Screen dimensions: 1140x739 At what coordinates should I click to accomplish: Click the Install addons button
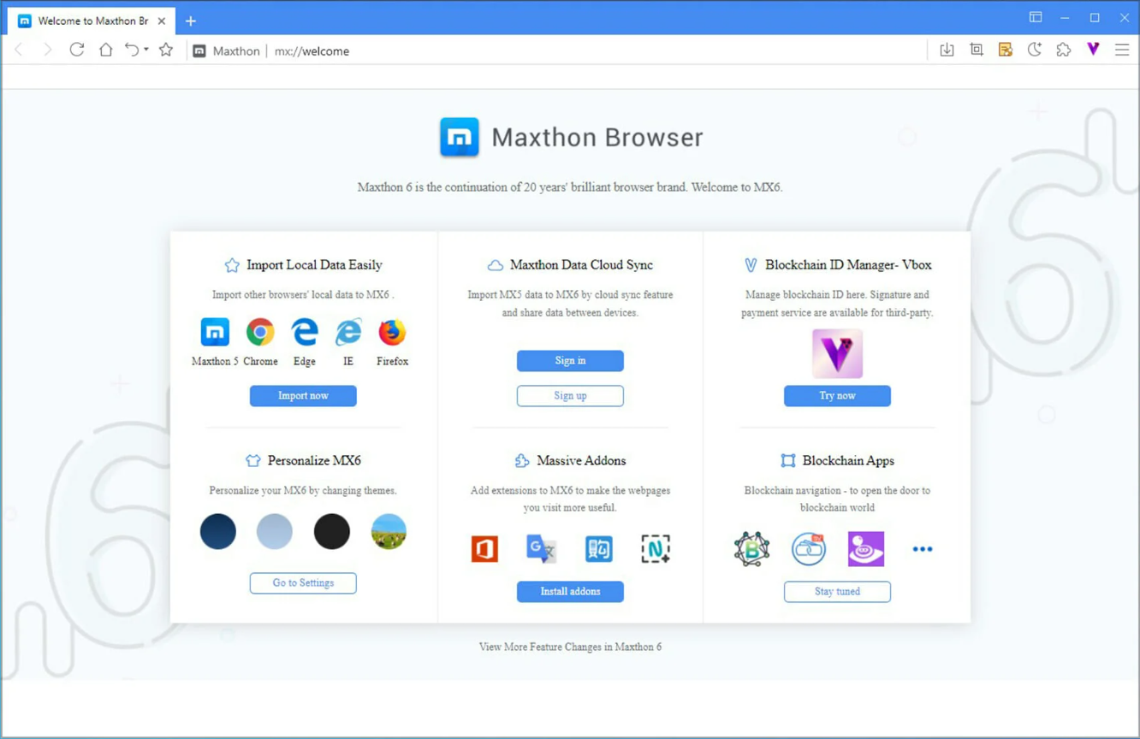point(570,592)
